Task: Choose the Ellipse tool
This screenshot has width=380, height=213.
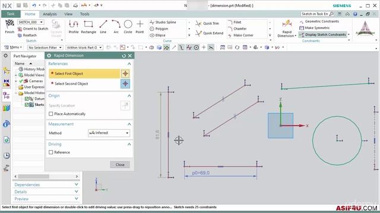Action: click(157, 35)
